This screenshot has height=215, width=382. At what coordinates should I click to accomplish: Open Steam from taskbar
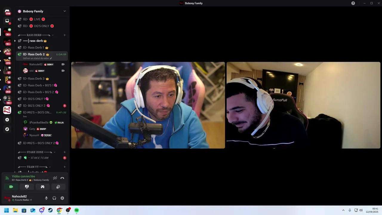50,210
